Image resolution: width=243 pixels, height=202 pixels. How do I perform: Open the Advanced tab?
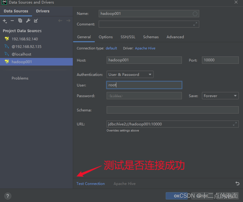pos(175,37)
